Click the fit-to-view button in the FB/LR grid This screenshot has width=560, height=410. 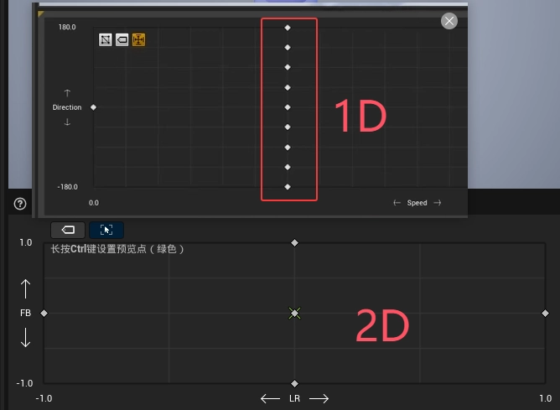pos(106,230)
